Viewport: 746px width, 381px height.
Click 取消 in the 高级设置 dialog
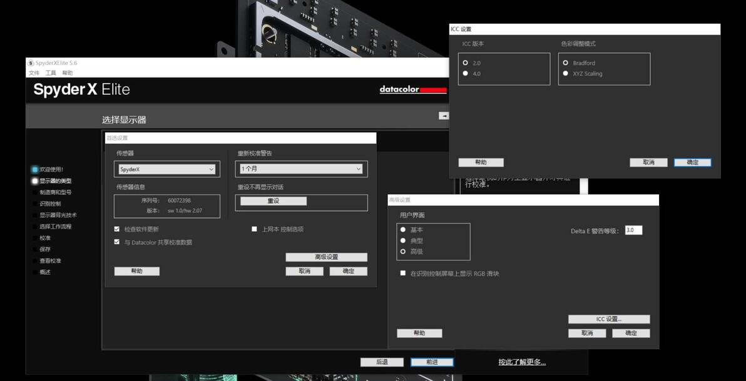pos(587,334)
